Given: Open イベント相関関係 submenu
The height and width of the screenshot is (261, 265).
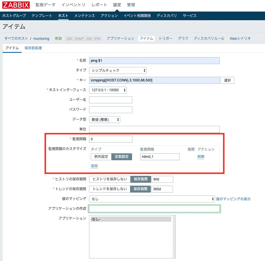Looking at the screenshot, I should (x=137, y=16).
